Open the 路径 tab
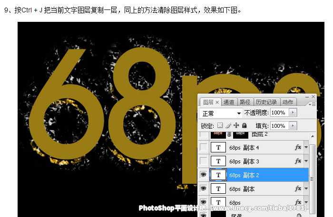This screenshot has width=333, height=217. pyautogui.click(x=245, y=102)
